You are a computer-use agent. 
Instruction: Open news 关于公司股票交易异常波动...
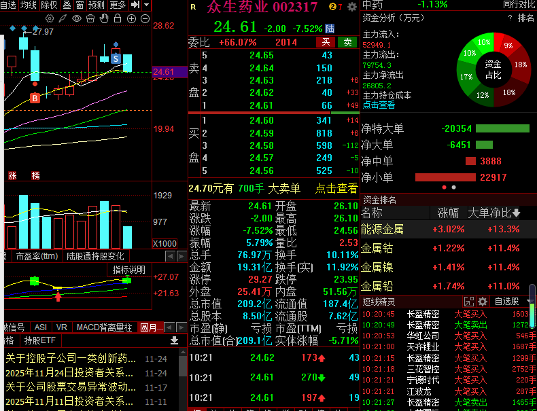(x=71, y=387)
